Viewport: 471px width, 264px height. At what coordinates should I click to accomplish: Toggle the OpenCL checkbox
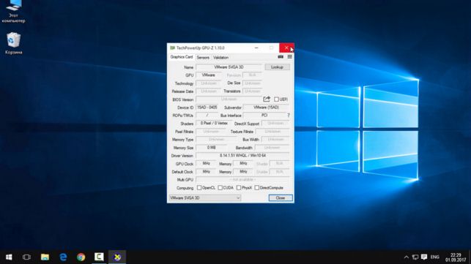[199, 187]
